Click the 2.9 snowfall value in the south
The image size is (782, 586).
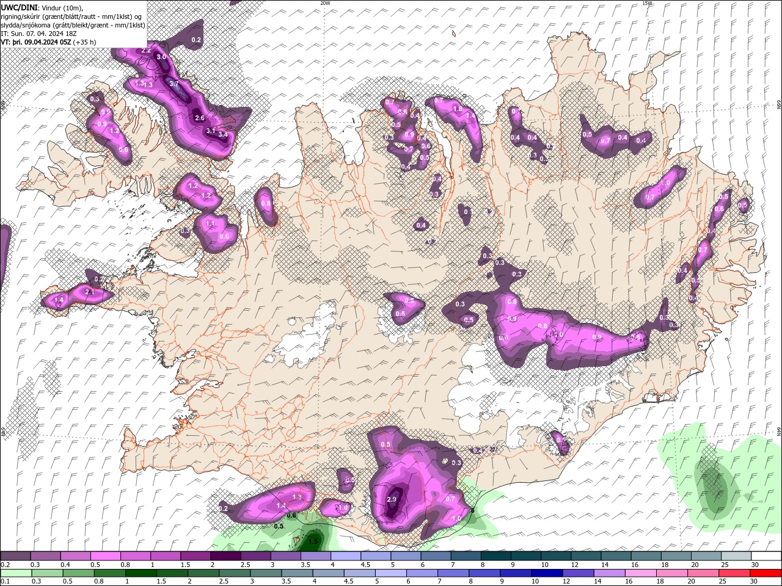click(392, 499)
